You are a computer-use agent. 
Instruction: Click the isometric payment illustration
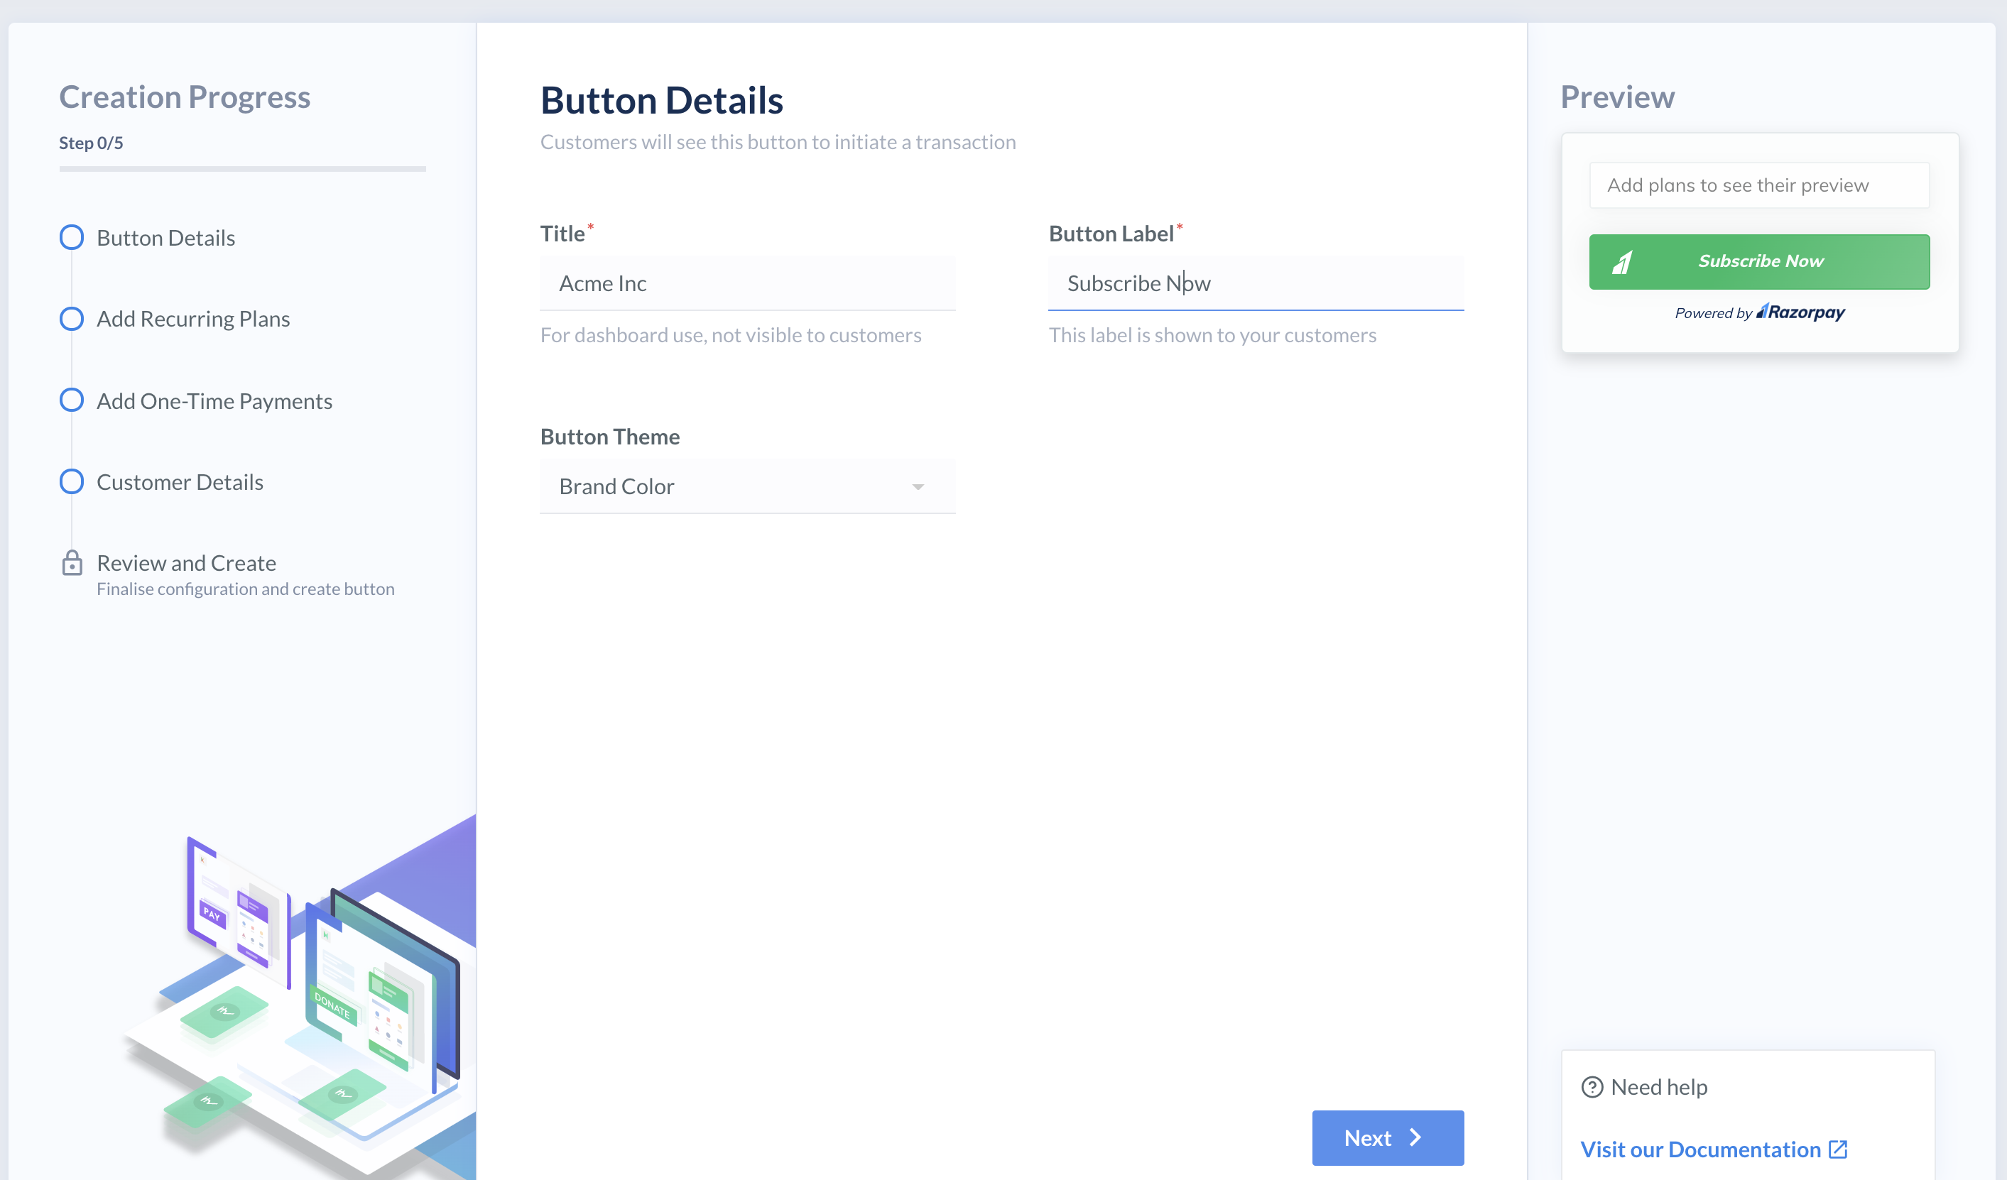(299, 995)
